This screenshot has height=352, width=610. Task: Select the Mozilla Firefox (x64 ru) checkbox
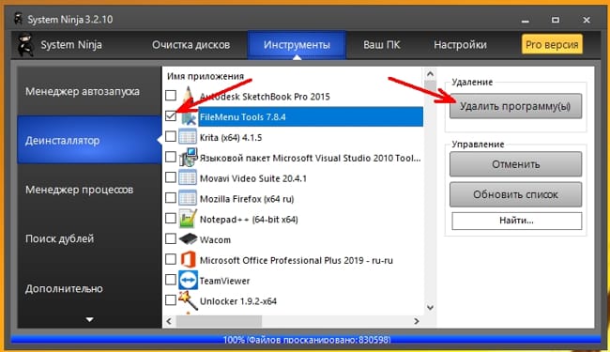click(x=171, y=198)
